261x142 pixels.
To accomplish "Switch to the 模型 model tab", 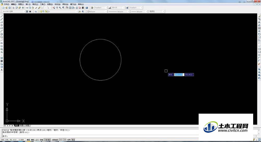I will click(x=16, y=126).
